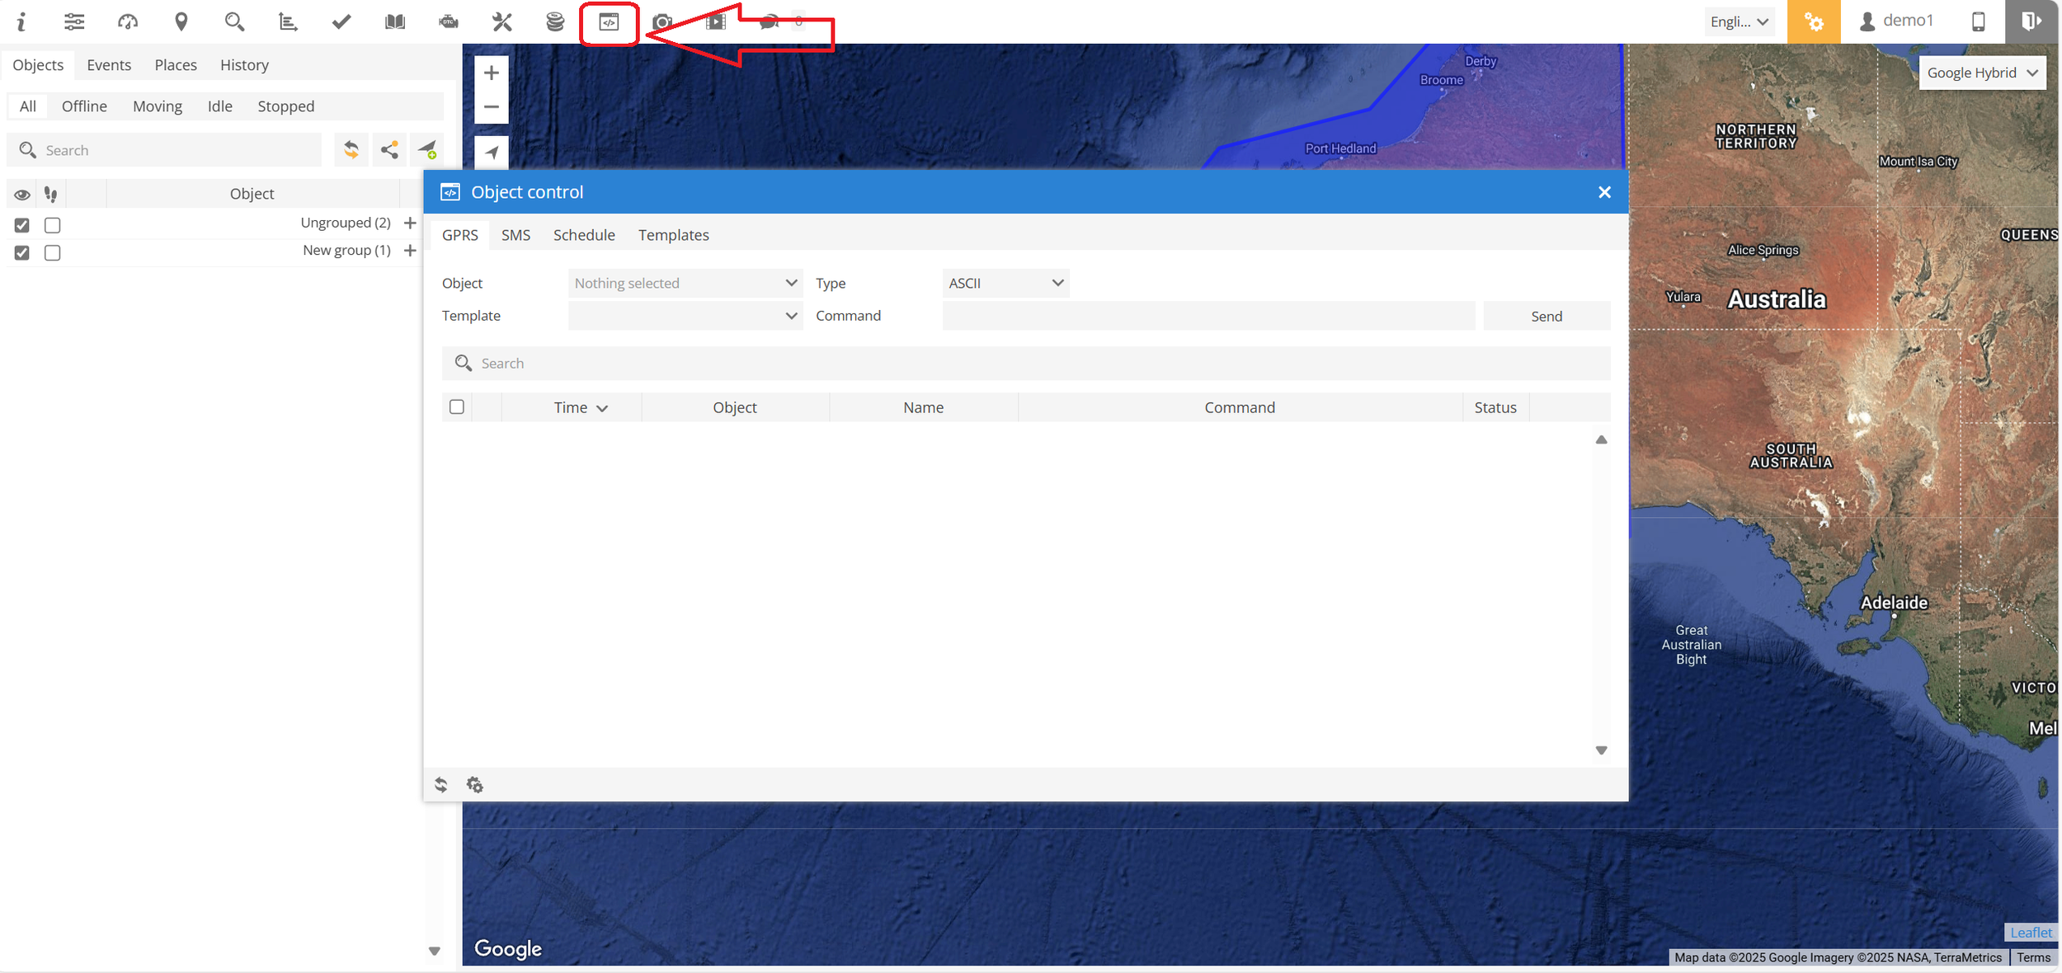Click the orange settings gear button
2062x973 pixels.
[1813, 22]
